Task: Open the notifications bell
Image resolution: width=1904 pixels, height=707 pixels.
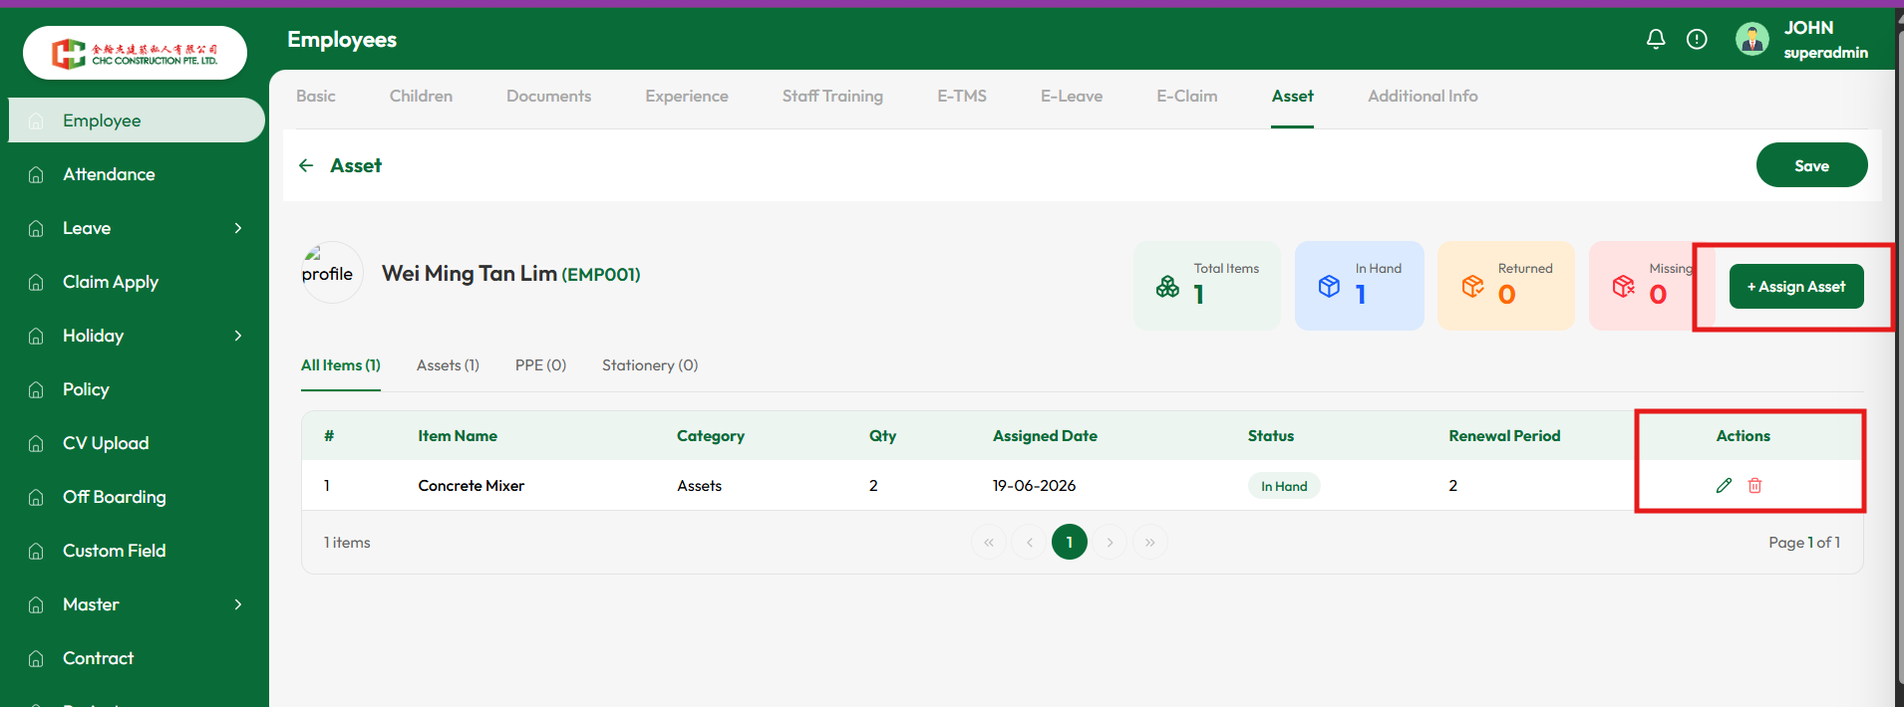Action: (1656, 39)
